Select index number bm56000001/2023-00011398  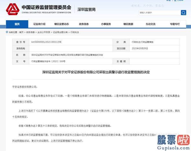point(46,42)
